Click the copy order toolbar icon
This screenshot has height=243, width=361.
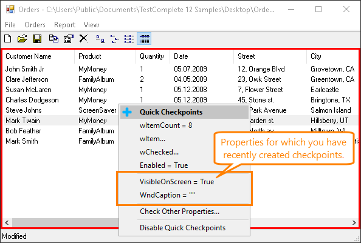53,39
